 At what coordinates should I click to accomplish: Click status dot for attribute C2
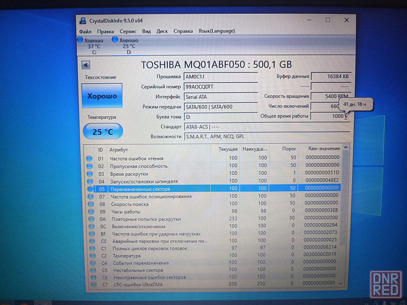tap(93, 255)
